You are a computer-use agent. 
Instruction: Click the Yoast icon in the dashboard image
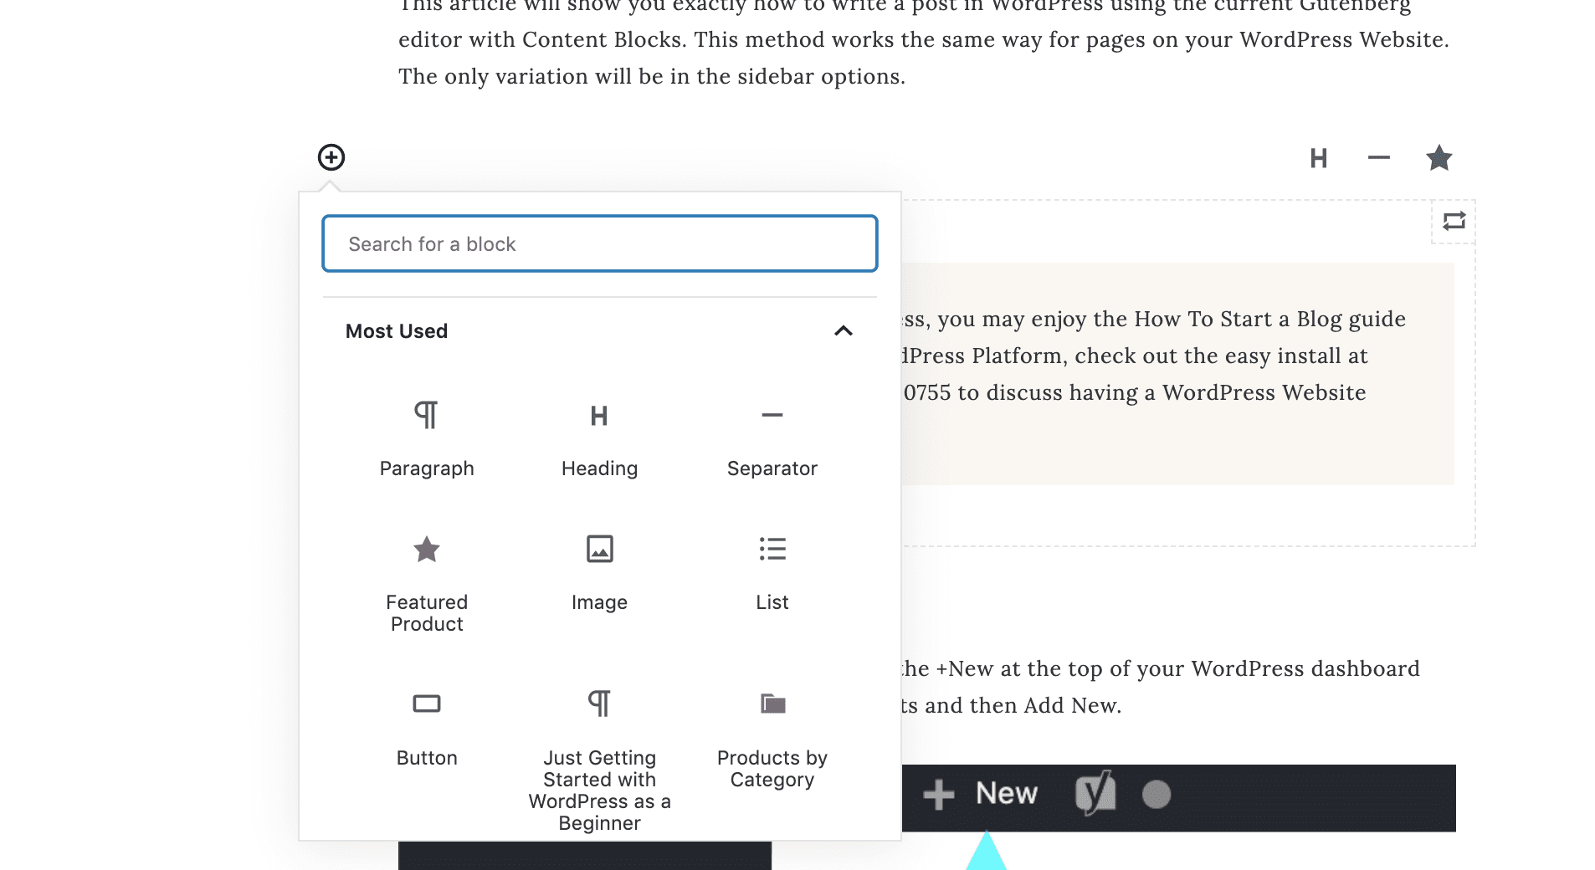tap(1095, 792)
